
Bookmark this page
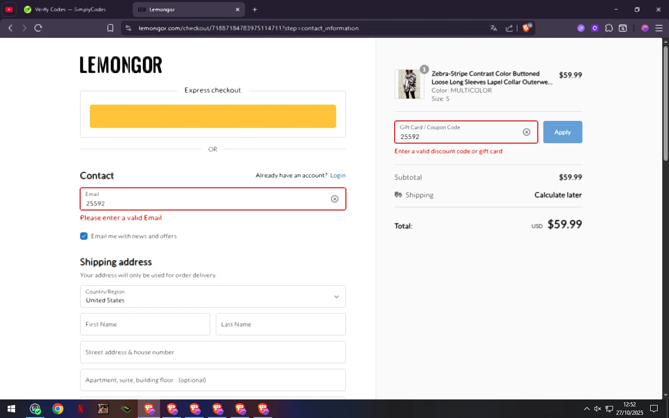110,28
